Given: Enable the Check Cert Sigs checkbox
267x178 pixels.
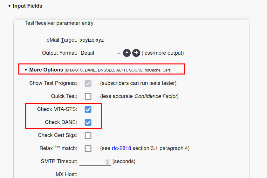Looking at the screenshot, I should 88,135.
